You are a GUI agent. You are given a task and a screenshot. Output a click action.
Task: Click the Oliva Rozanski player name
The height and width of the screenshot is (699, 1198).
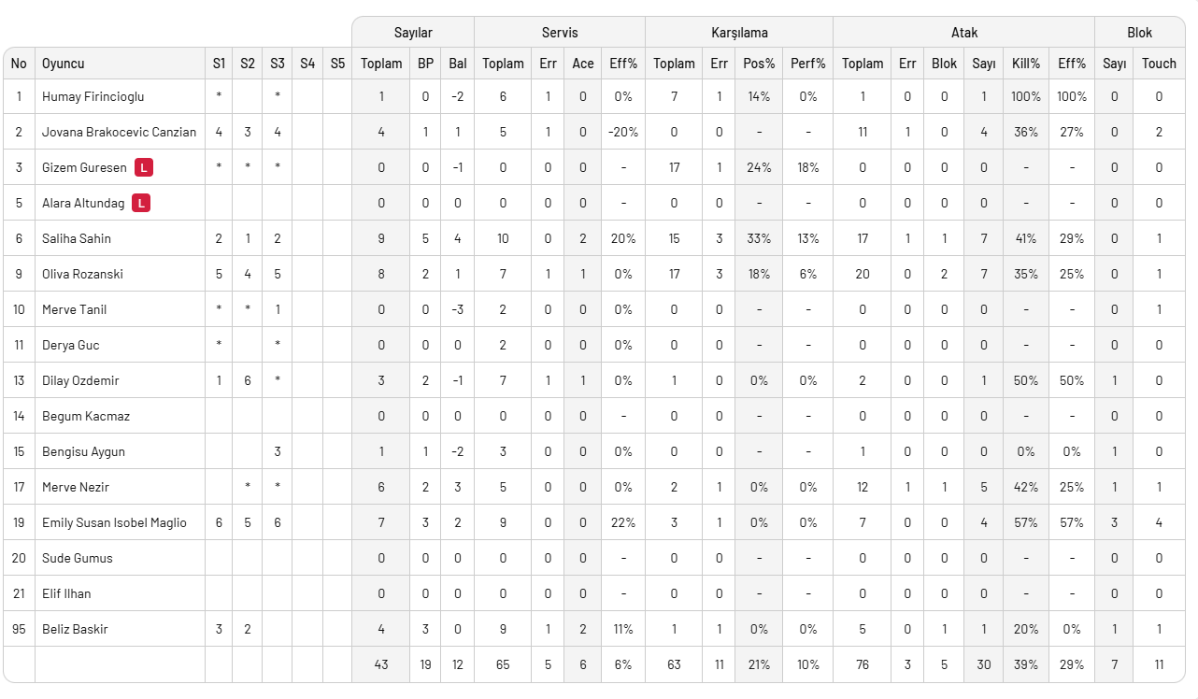(x=82, y=274)
